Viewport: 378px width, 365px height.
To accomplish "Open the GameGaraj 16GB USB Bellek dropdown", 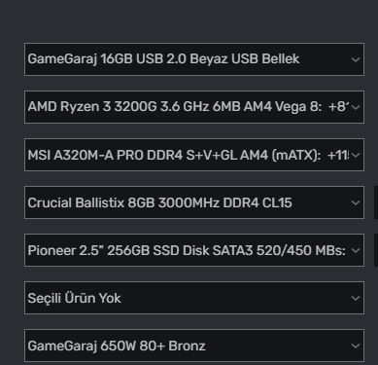I will click(194, 59).
